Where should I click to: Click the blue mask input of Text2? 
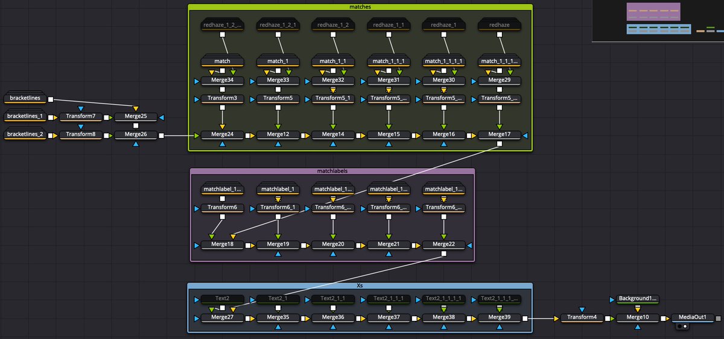[196, 299]
